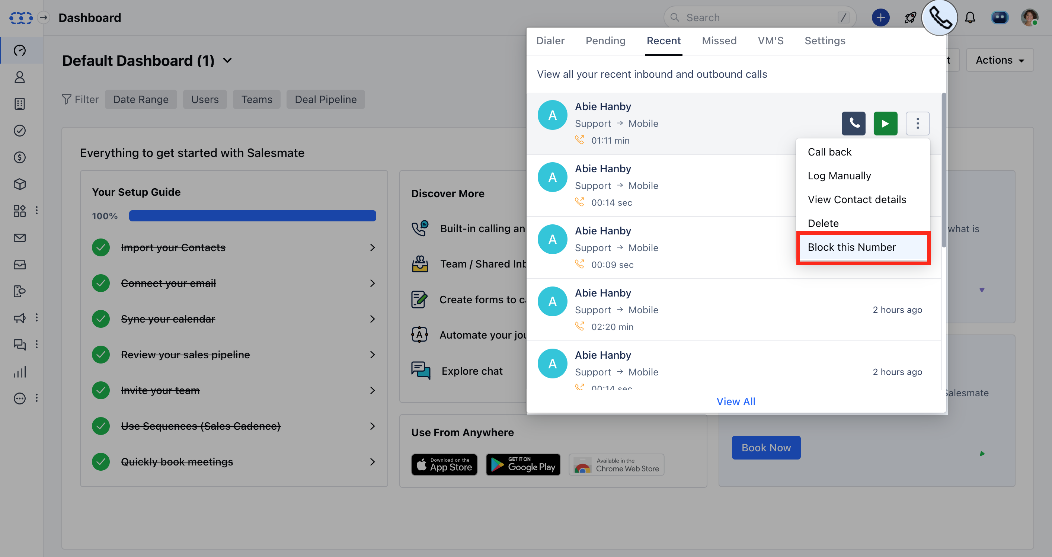1052x557 pixels.
Task: Open the rocket icon in top bar
Action: (910, 18)
